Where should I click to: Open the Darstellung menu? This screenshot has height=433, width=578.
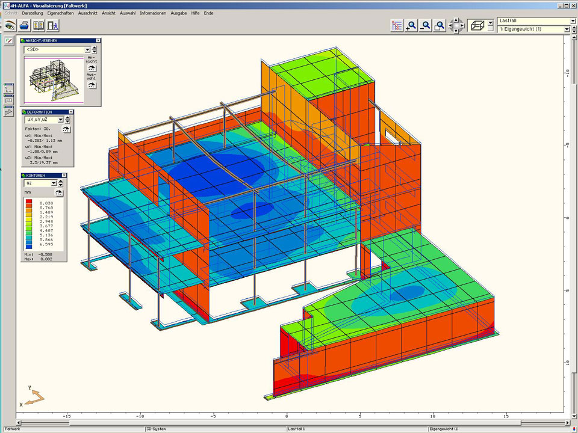33,13
